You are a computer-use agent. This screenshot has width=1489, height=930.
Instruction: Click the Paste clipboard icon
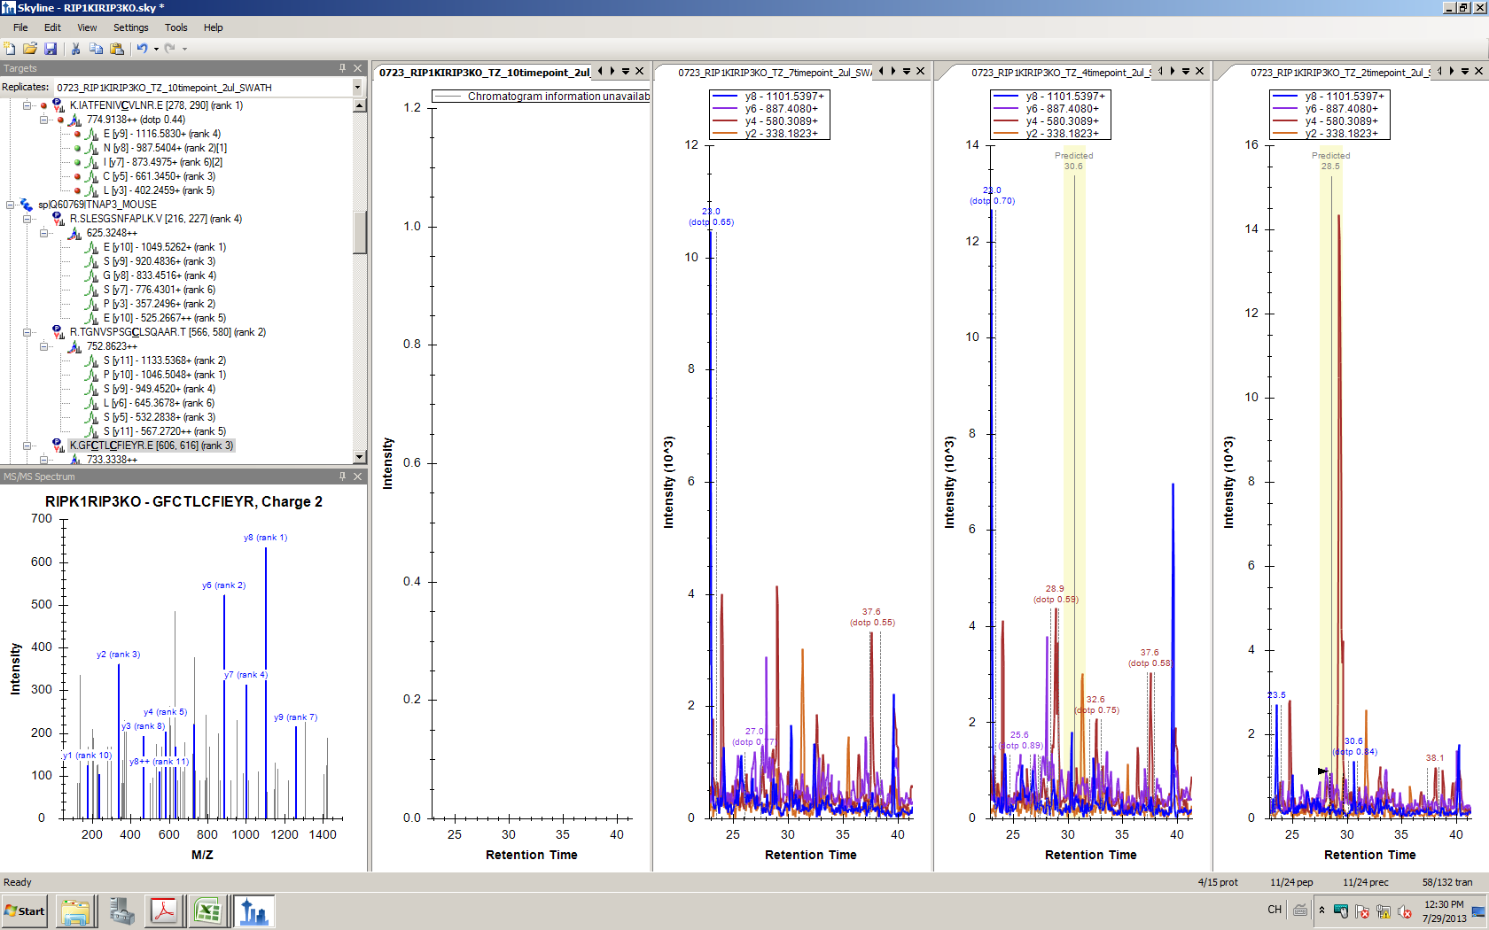click(117, 49)
